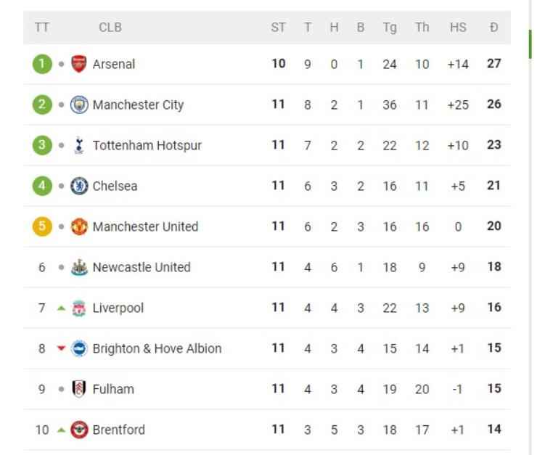
Task: Click the Fulham club crest icon
Action: pyautogui.click(x=78, y=389)
